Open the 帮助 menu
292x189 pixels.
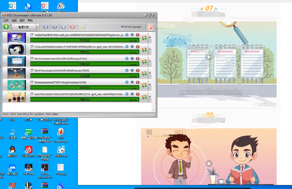[30, 21]
